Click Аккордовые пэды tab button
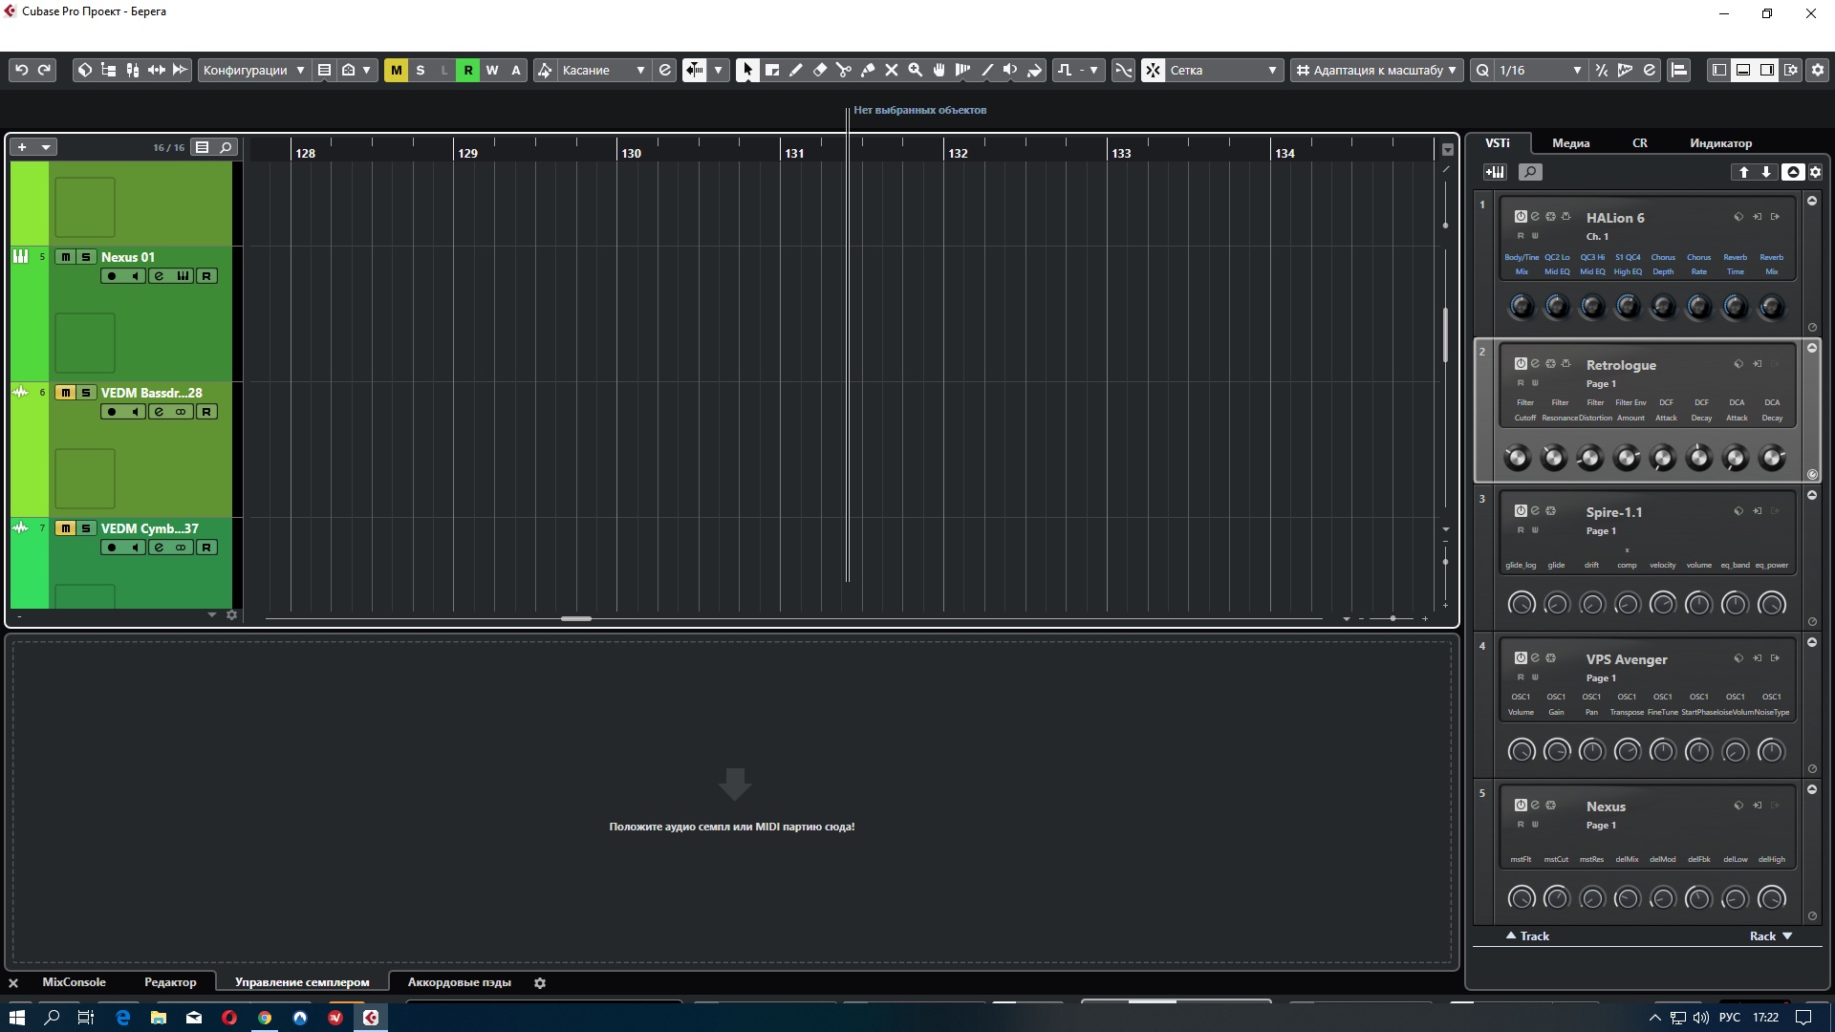Screen dimensions: 1835x1032 tap(459, 982)
